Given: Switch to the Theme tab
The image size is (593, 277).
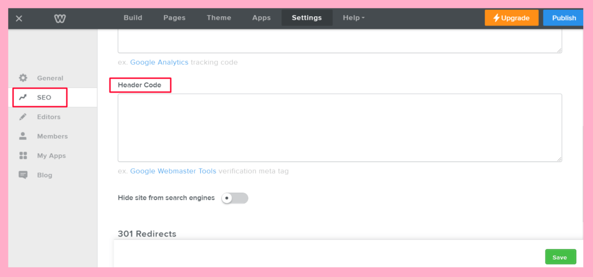Looking at the screenshot, I should (x=219, y=18).
